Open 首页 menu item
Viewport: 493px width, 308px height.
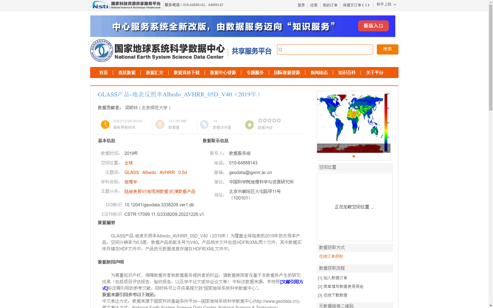[x=104, y=73]
